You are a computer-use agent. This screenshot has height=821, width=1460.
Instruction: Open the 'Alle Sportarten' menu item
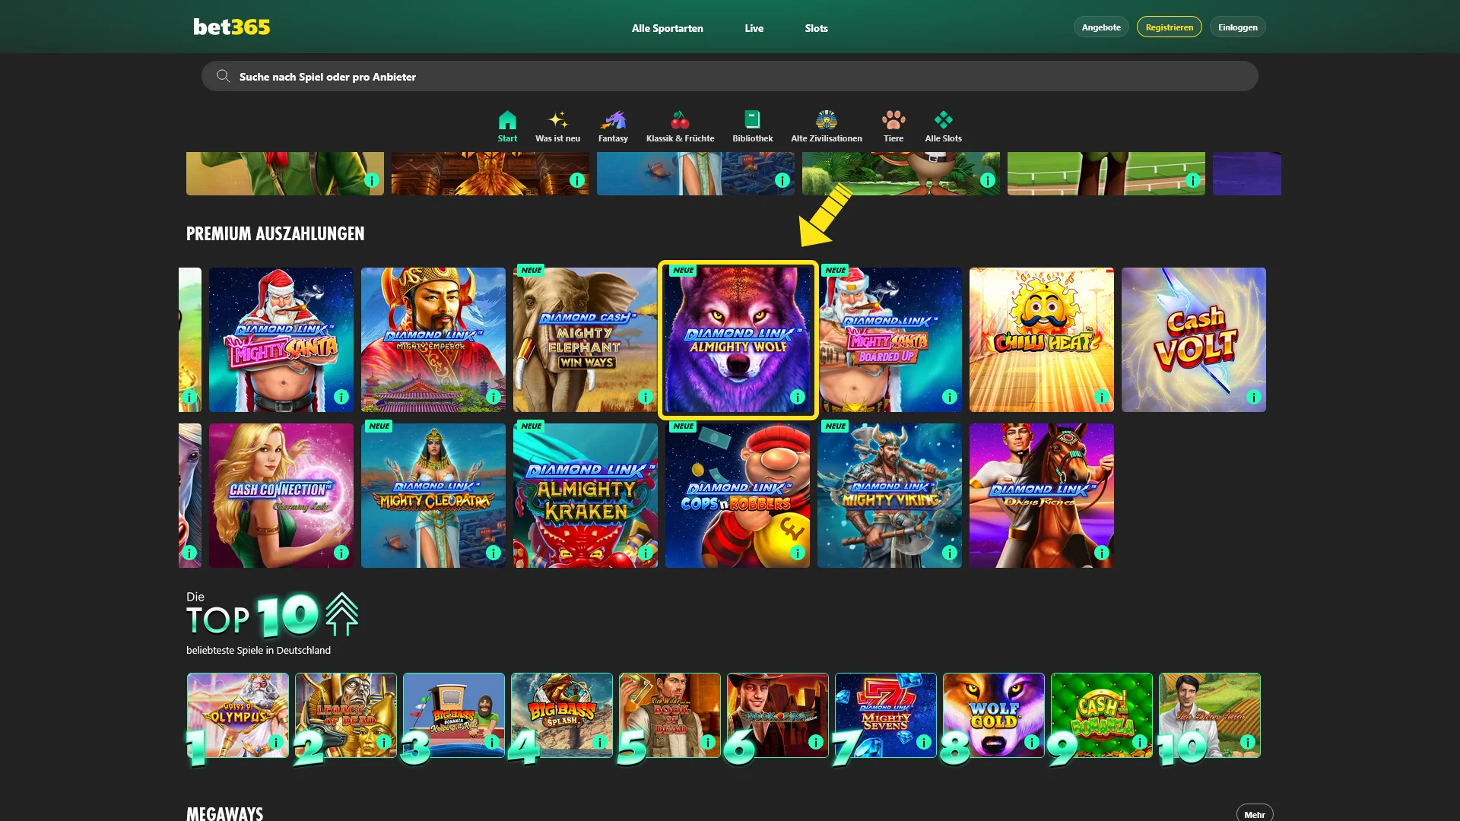[x=667, y=28]
